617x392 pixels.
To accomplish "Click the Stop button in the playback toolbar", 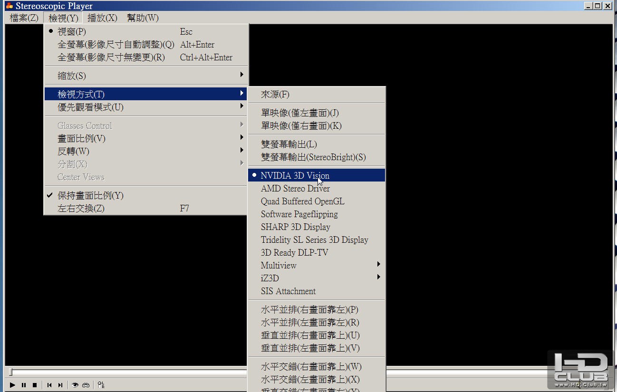I will pyautogui.click(x=35, y=385).
